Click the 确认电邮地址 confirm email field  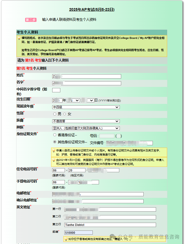[98, 201]
